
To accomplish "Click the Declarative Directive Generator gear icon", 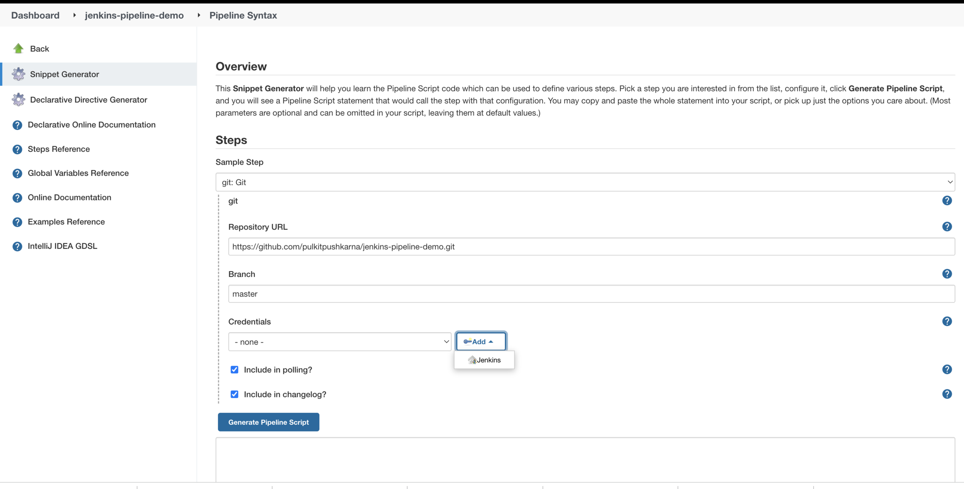I will click(18, 99).
